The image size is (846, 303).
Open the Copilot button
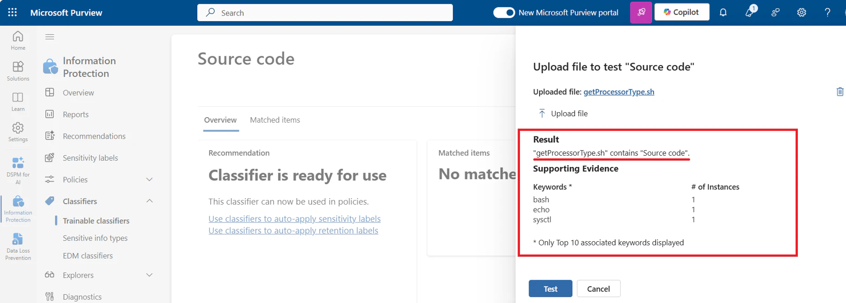681,12
